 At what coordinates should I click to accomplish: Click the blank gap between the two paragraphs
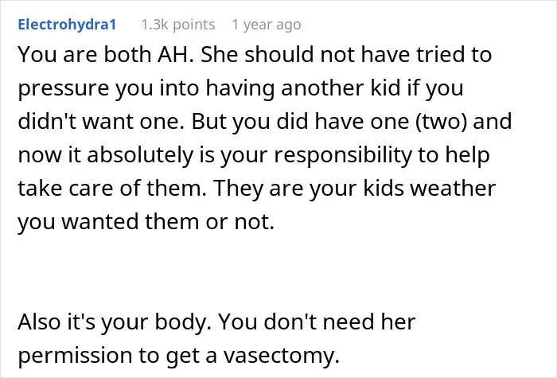[278, 272]
